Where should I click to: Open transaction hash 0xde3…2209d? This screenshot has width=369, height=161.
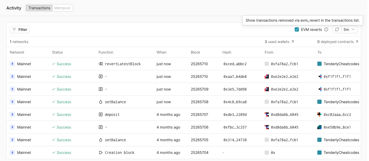(x=235, y=115)
